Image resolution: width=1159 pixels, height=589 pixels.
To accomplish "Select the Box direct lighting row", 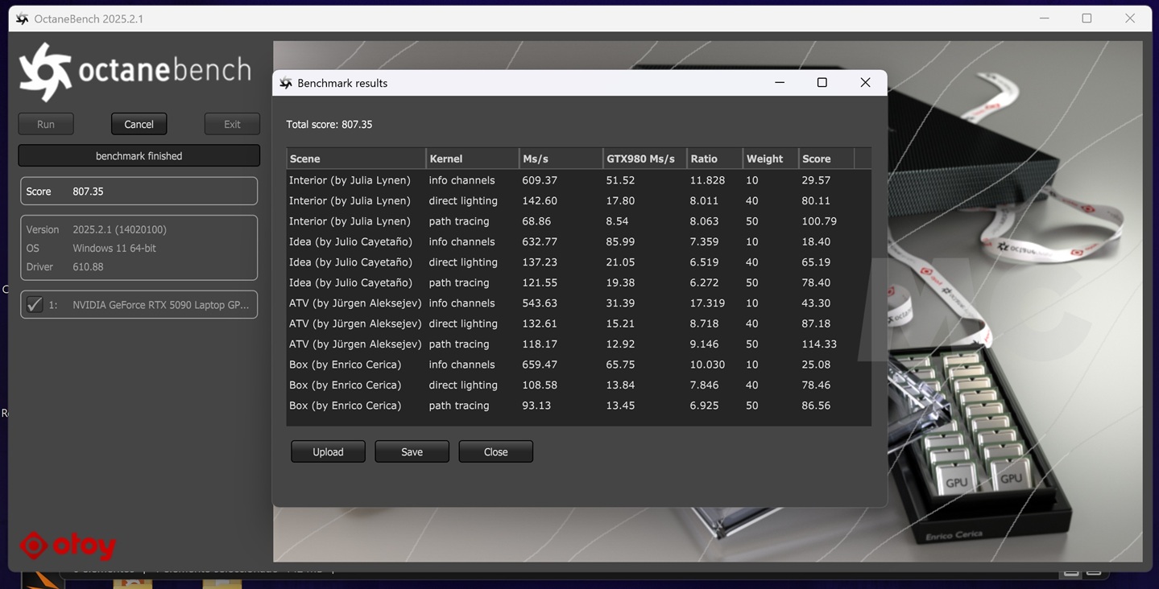I will pyautogui.click(x=578, y=385).
